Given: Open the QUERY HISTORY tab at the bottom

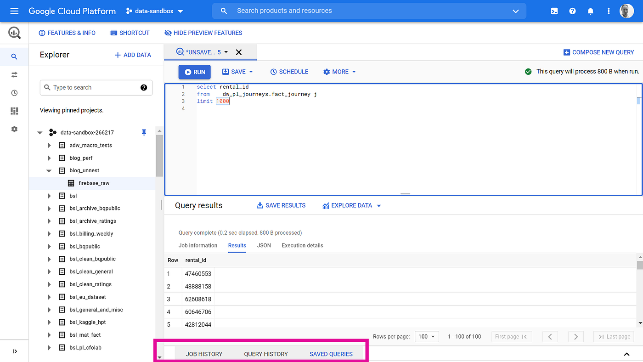Looking at the screenshot, I should click(x=265, y=354).
